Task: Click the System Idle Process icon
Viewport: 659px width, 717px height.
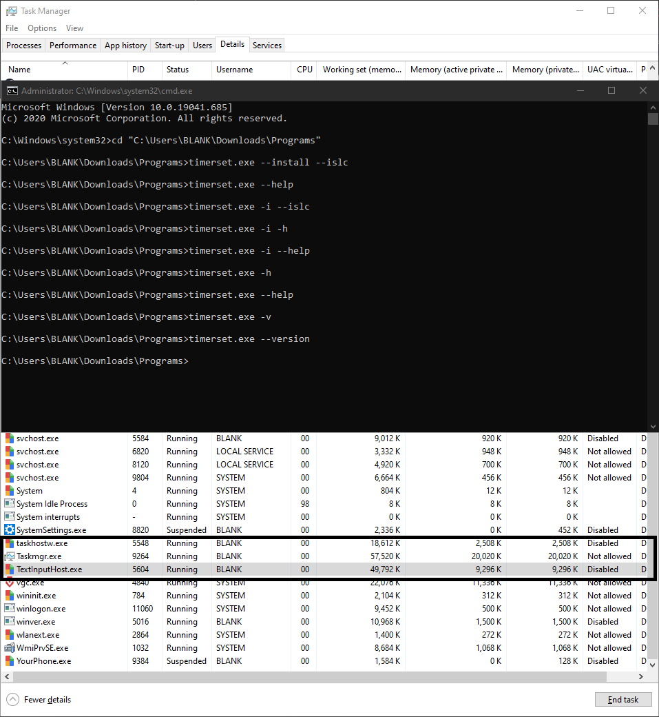Action: (x=9, y=503)
